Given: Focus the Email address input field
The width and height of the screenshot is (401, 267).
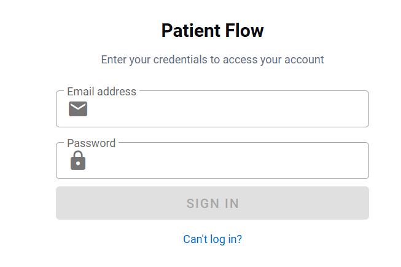Looking at the screenshot, I should pyautogui.click(x=227, y=110).
